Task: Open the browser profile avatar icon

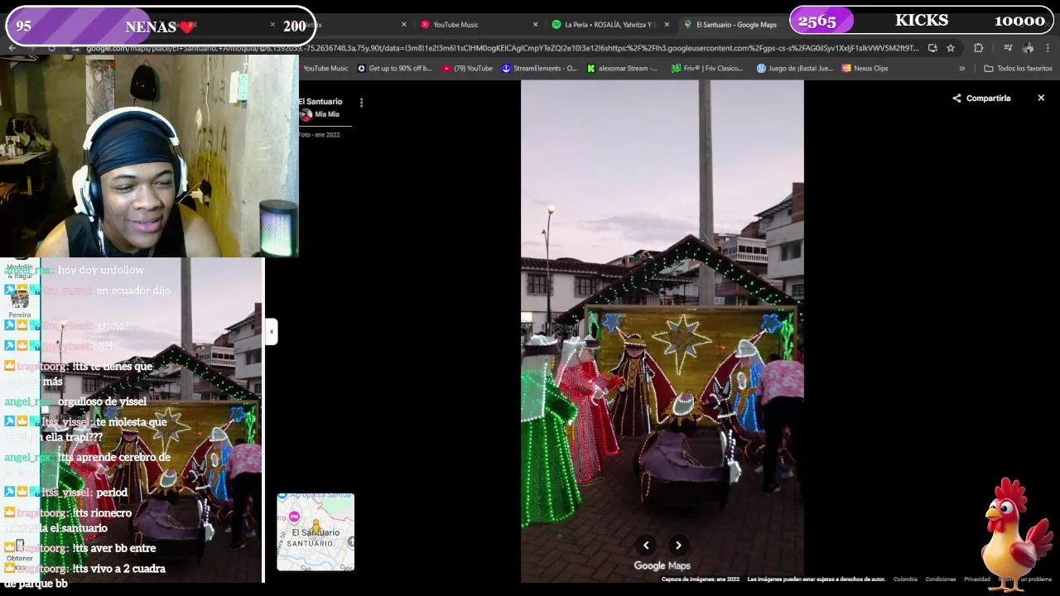Action: 1028,48
